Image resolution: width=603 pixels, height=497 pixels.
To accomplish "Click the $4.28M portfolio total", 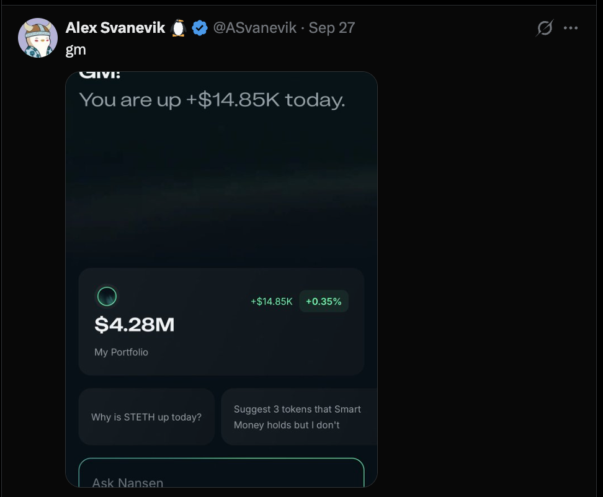I will (134, 325).
